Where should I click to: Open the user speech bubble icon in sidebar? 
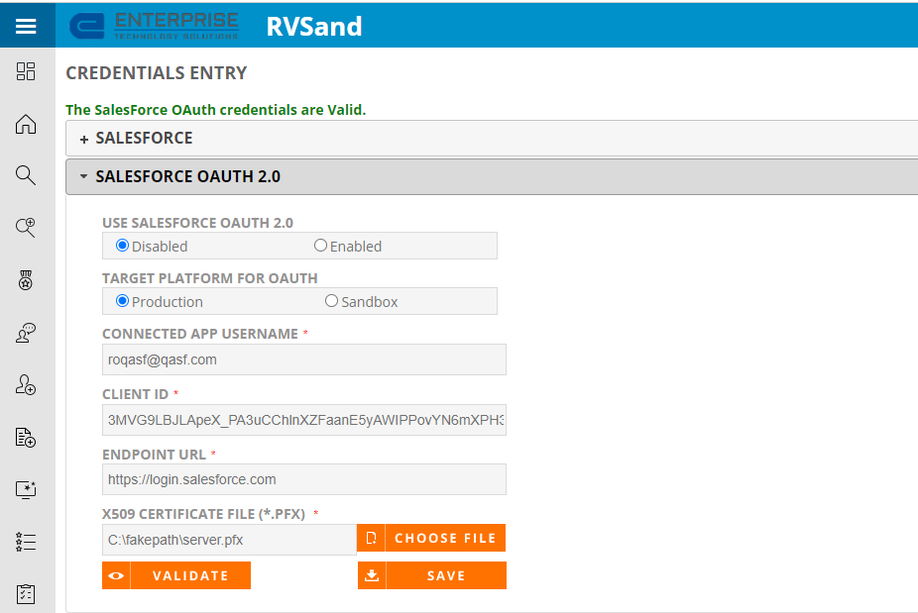pyautogui.click(x=26, y=332)
